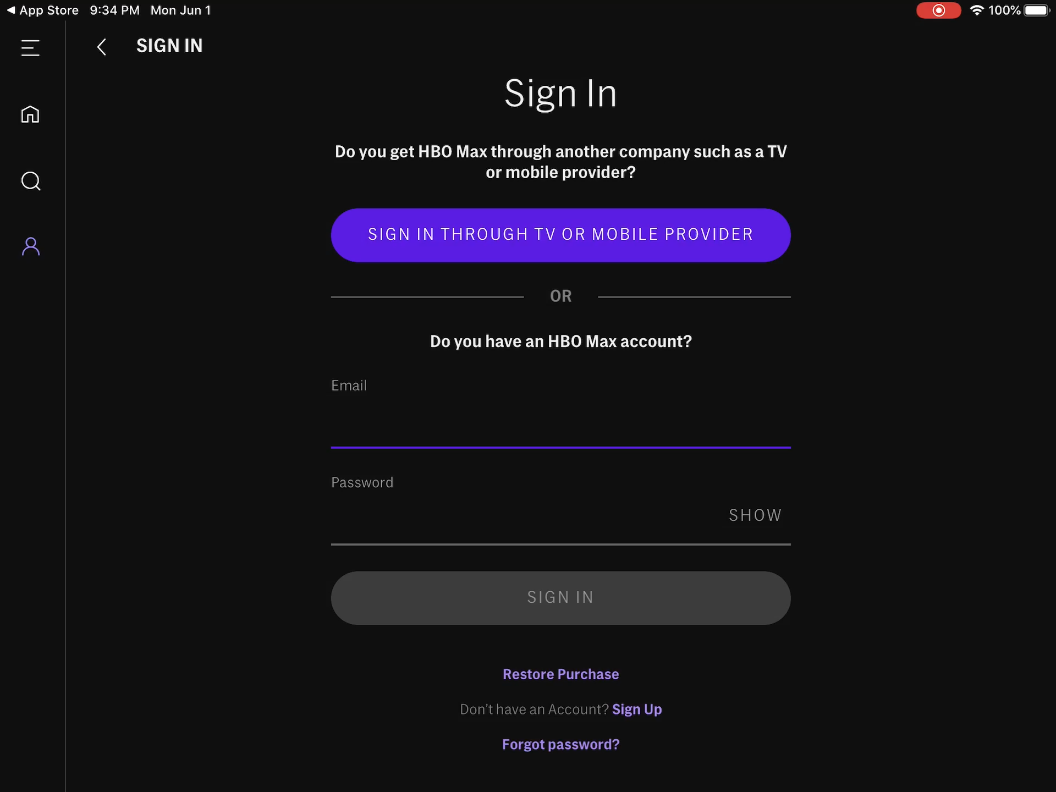Click the Profile icon in sidebar
The width and height of the screenshot is (1056, 792).
(x=30, y=245)
